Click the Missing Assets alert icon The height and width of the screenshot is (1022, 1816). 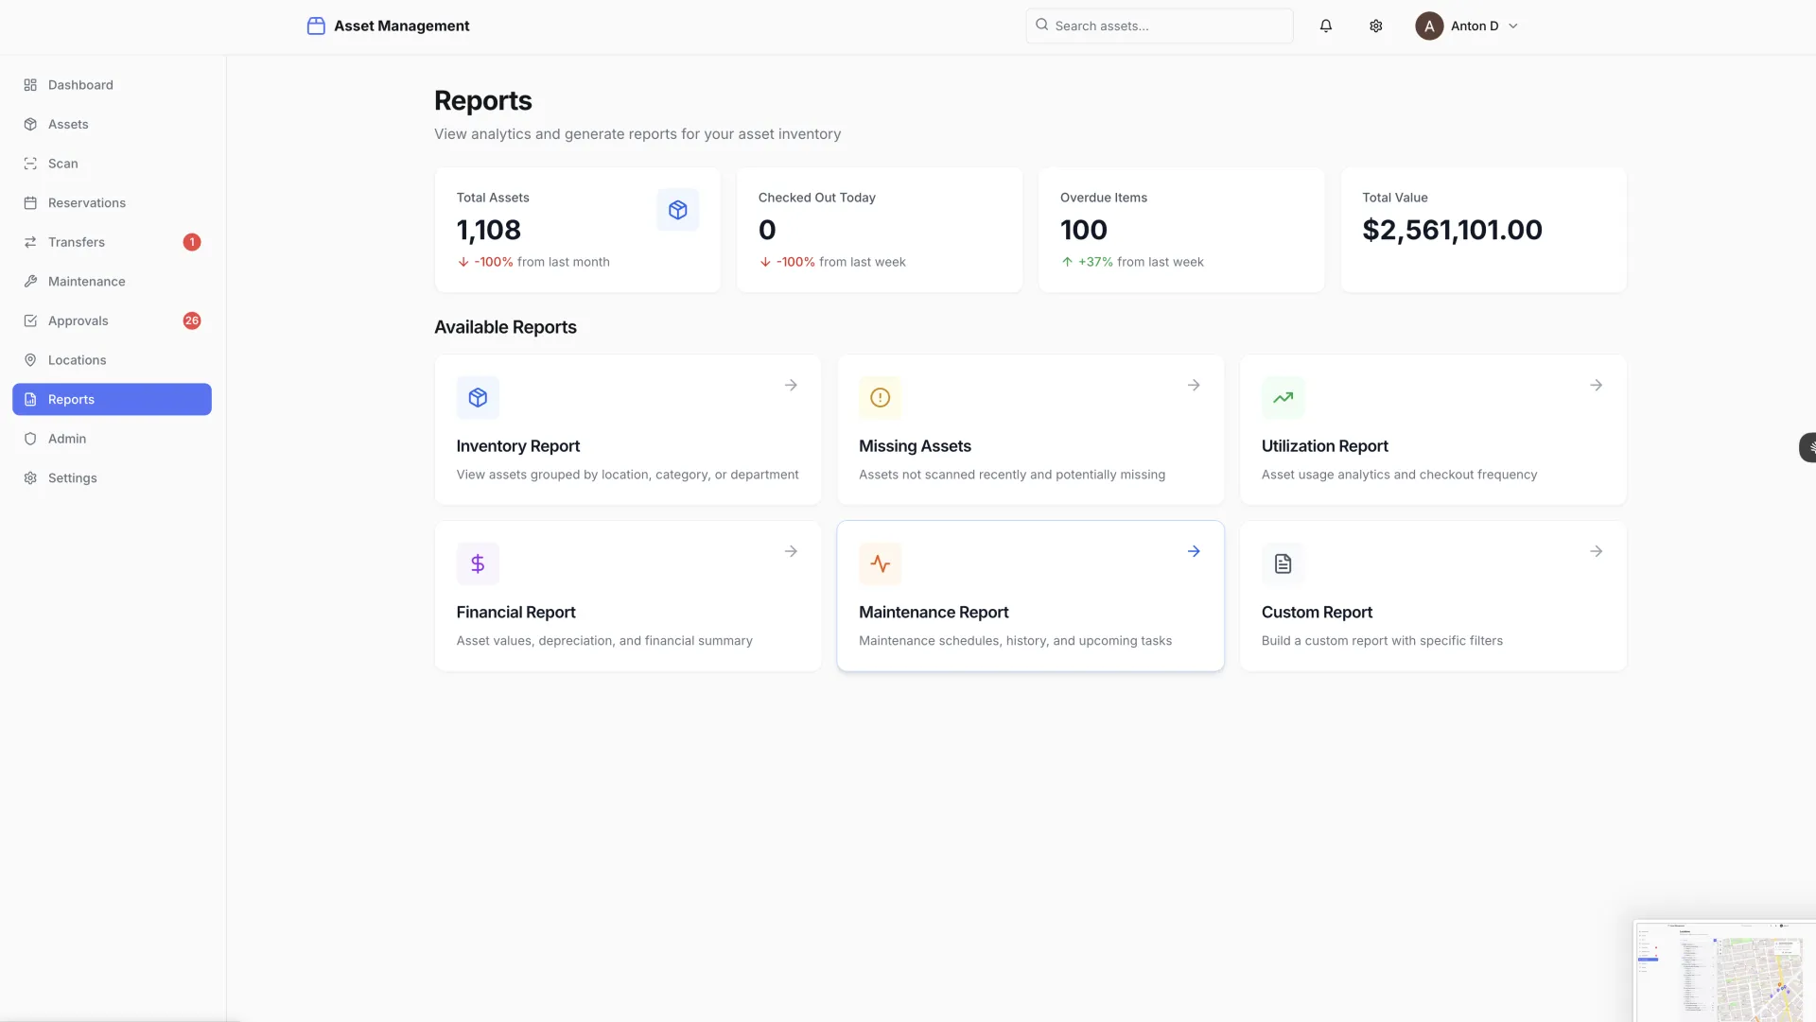click(x=880, y=397)
